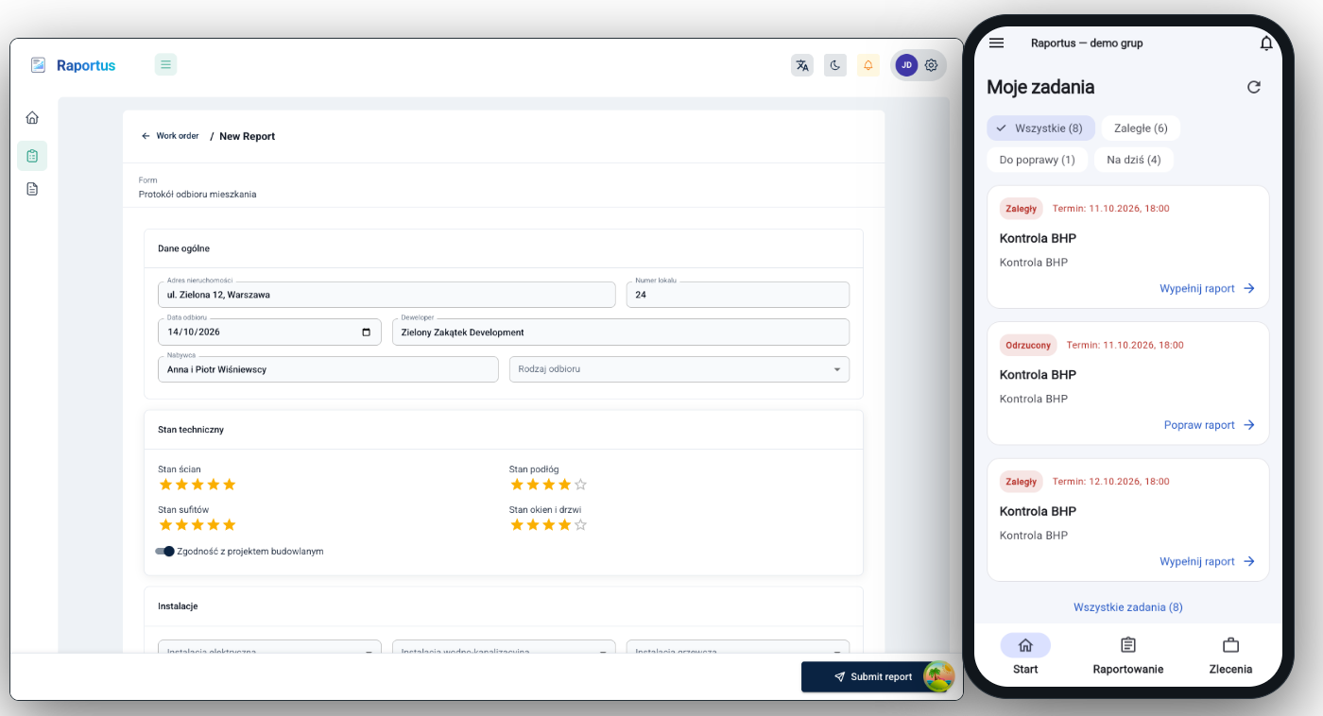Set Stan podłóg rating to five stars

(580, 485)
